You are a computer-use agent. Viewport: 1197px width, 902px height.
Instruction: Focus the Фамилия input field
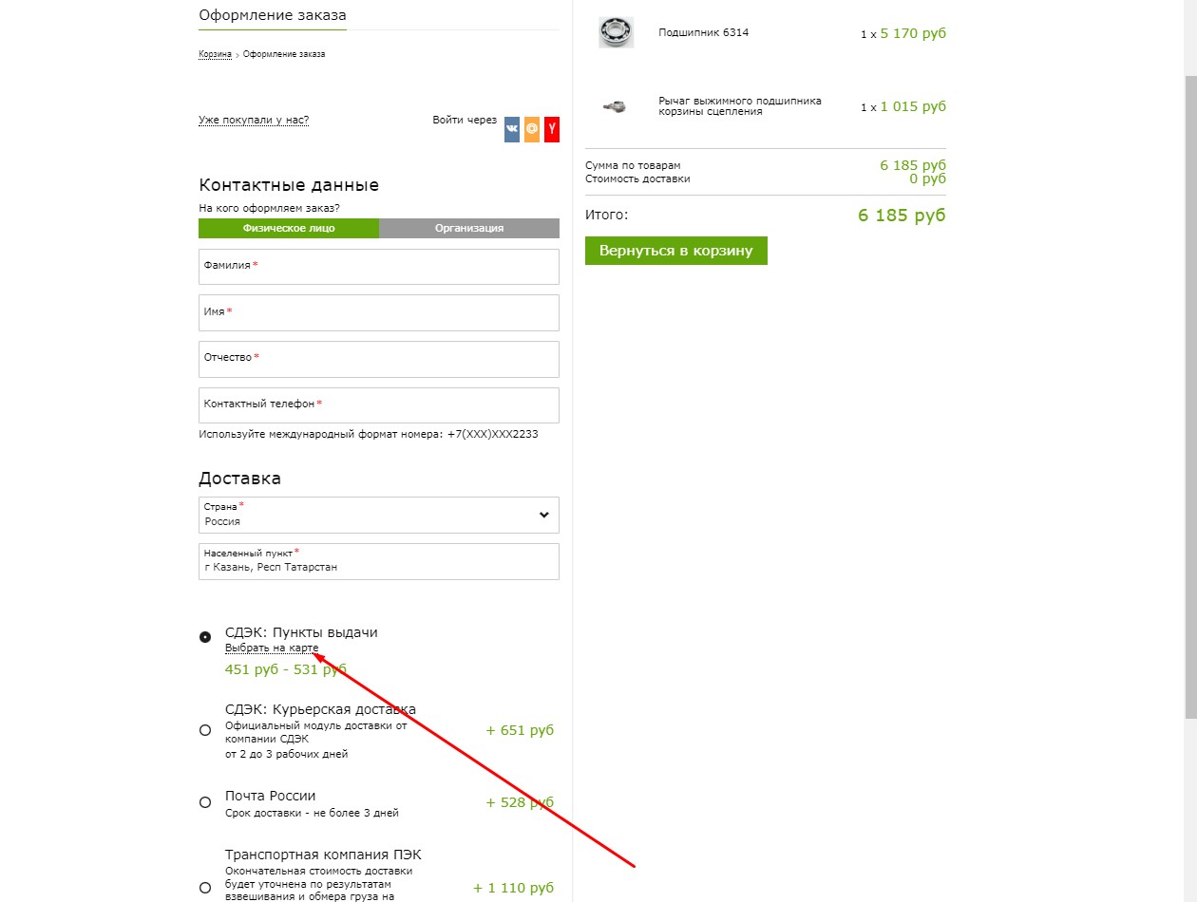[379, 267]
